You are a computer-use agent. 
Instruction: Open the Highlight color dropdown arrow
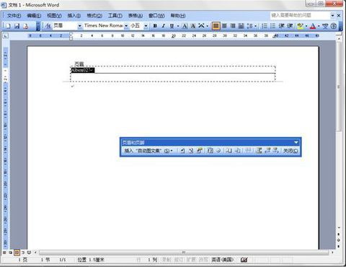point(306,26)
